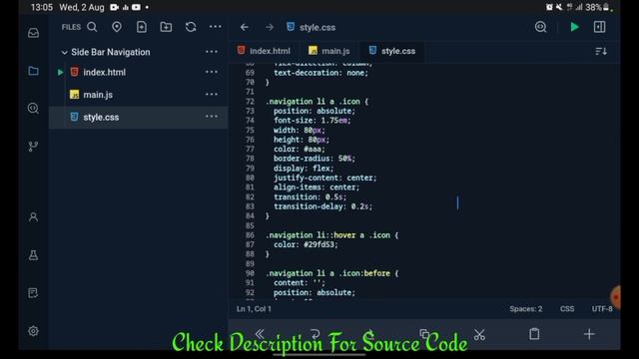Viewport: 639px width, 359px height.
Task: Click the location pin icon in files toolbar
Action: [x=117, y=27]
